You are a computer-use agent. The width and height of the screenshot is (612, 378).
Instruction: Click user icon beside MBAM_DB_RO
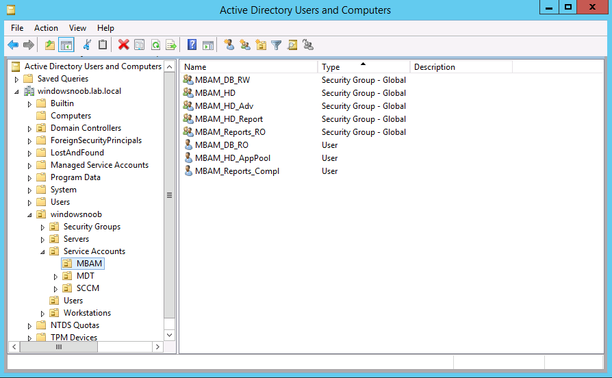188,145
